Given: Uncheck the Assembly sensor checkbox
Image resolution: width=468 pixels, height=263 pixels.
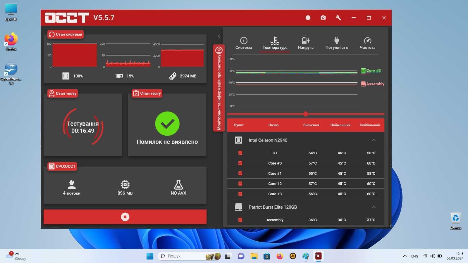Looking at the screenshot, I should 240,220.
